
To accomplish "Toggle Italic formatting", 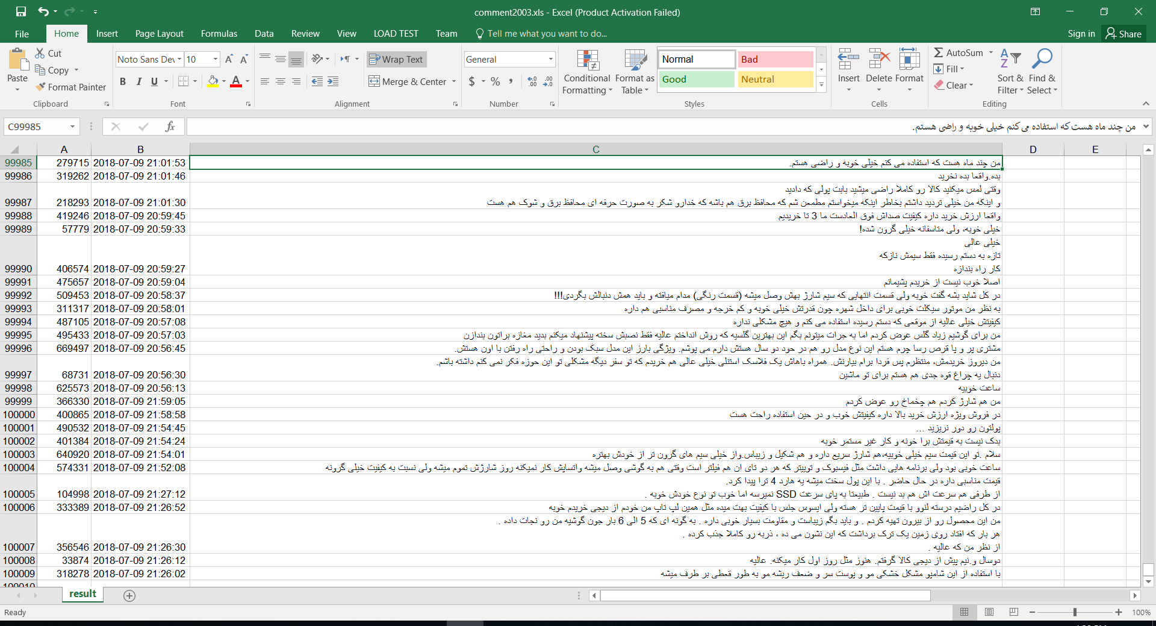I will pyautogui.click(x=138, y=81).
